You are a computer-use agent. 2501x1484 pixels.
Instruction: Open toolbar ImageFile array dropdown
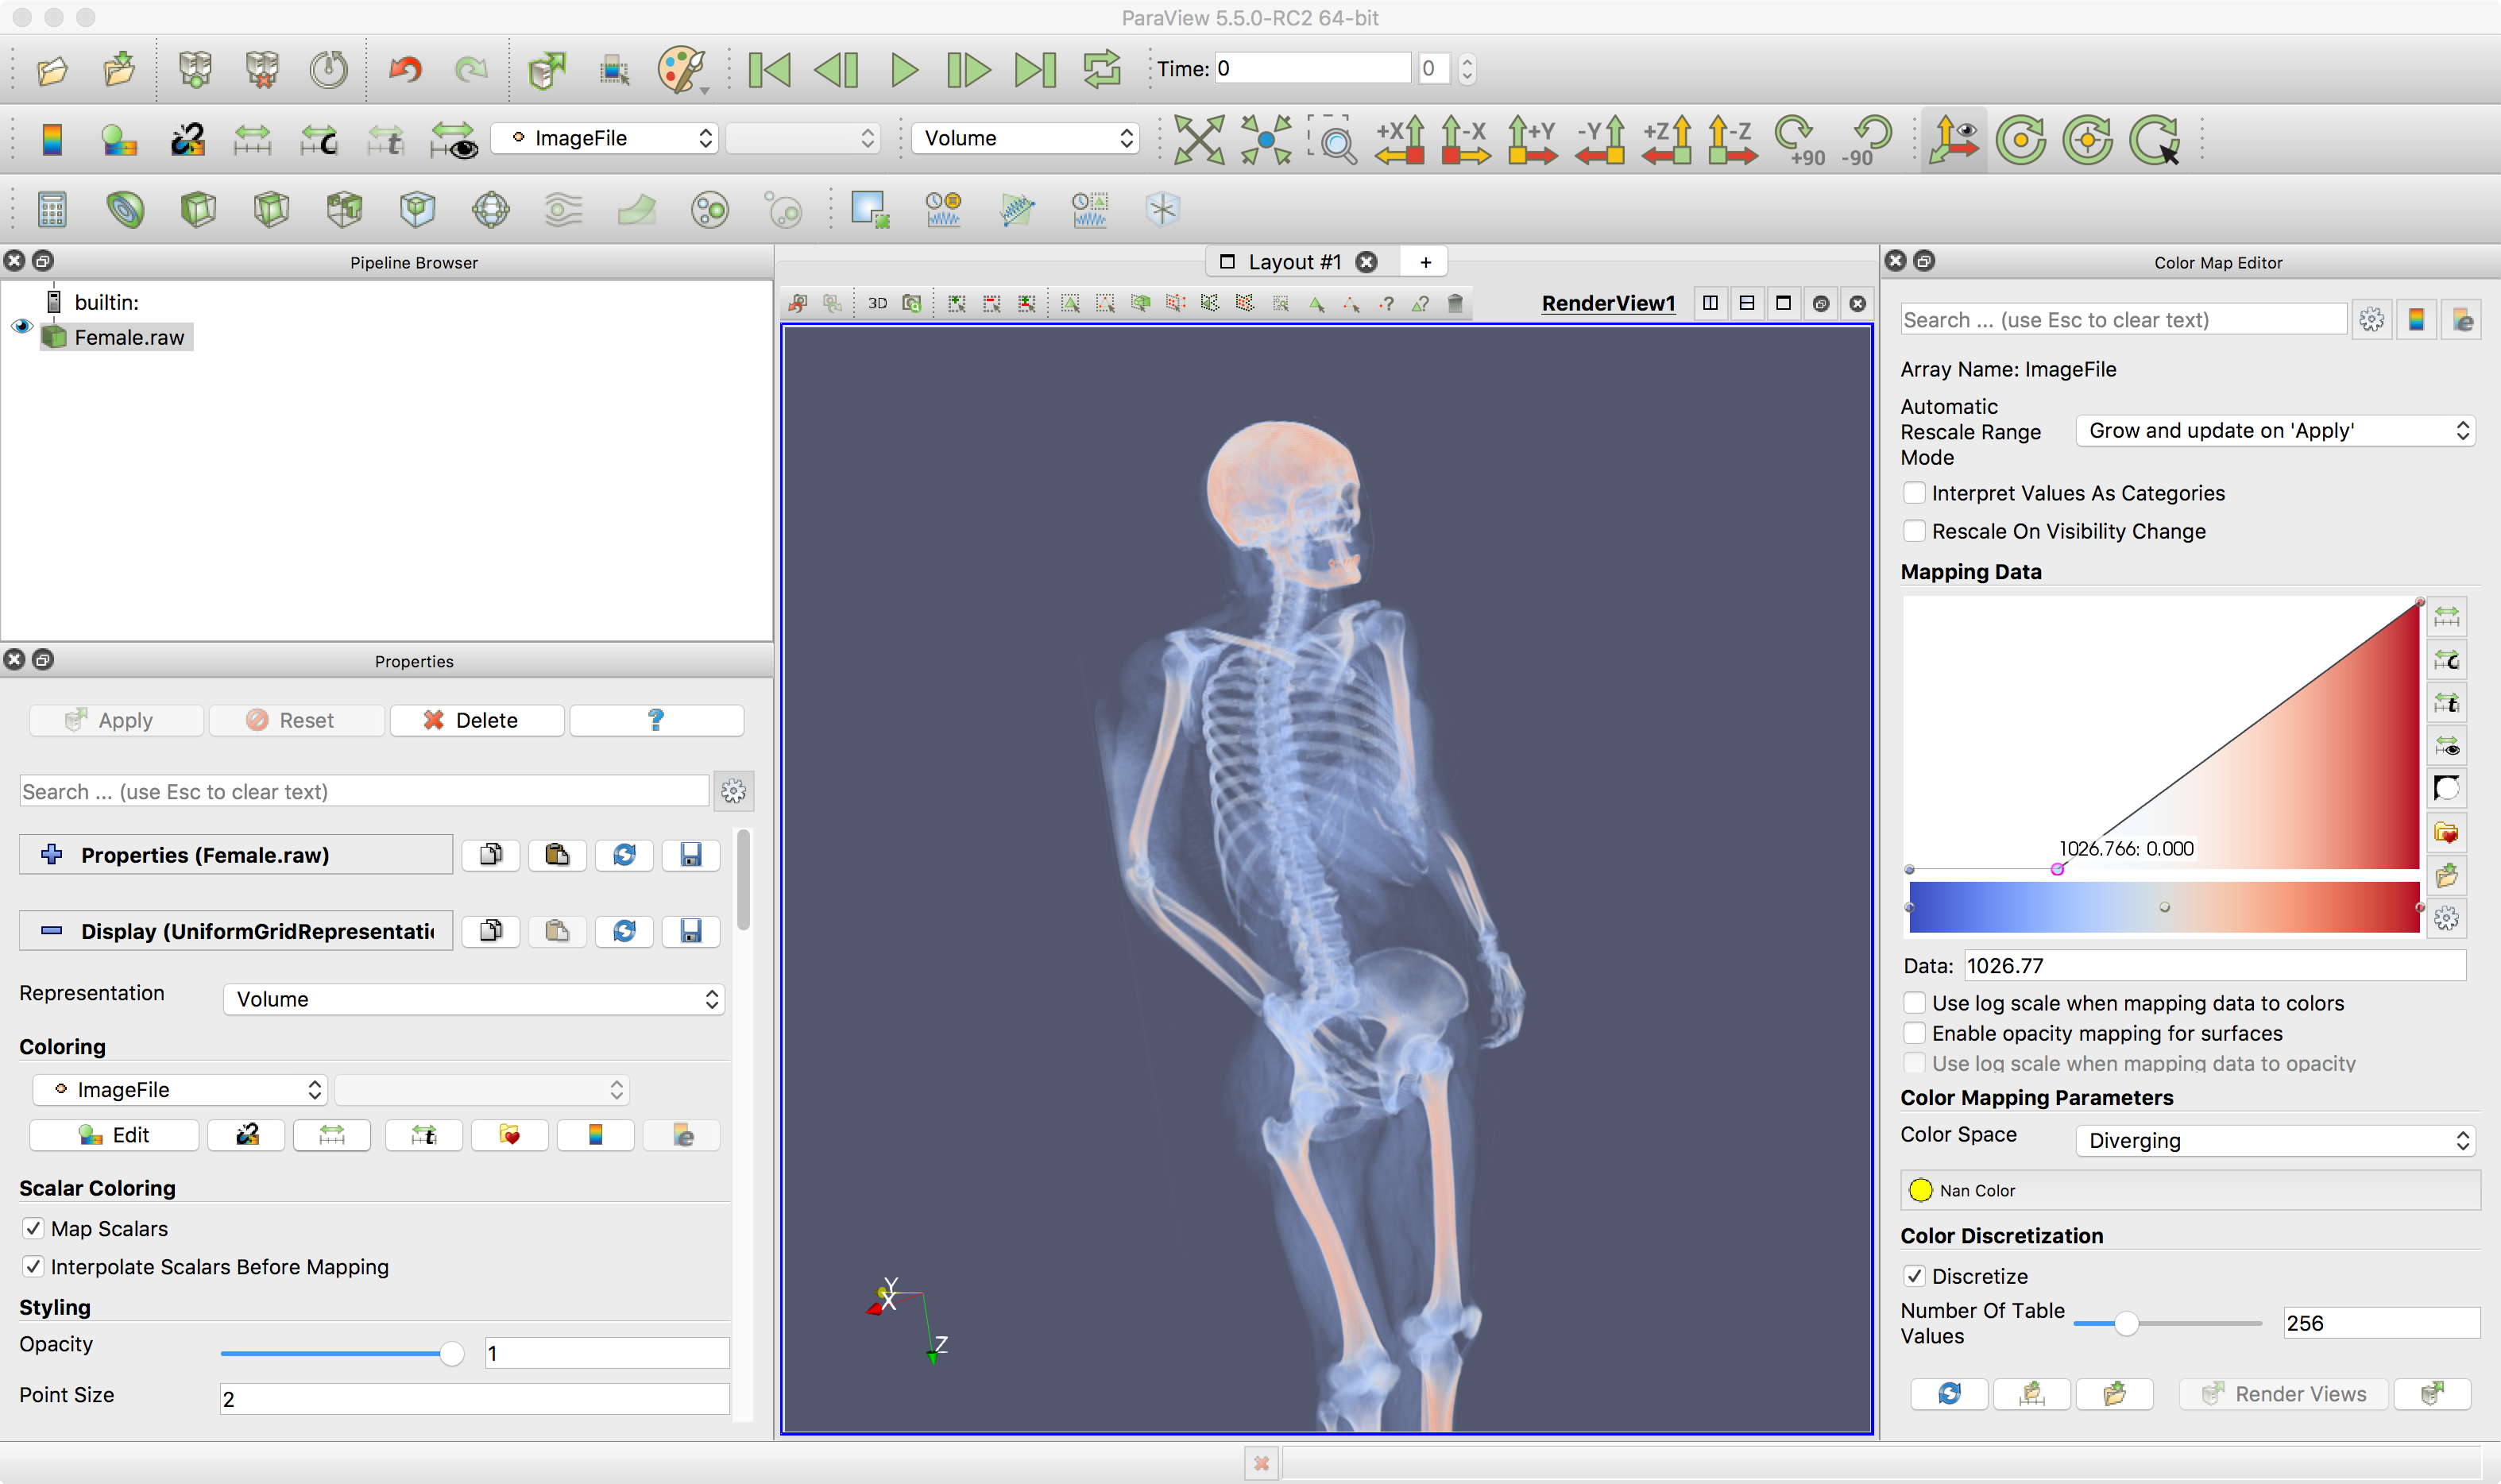[x=605, y=138]
